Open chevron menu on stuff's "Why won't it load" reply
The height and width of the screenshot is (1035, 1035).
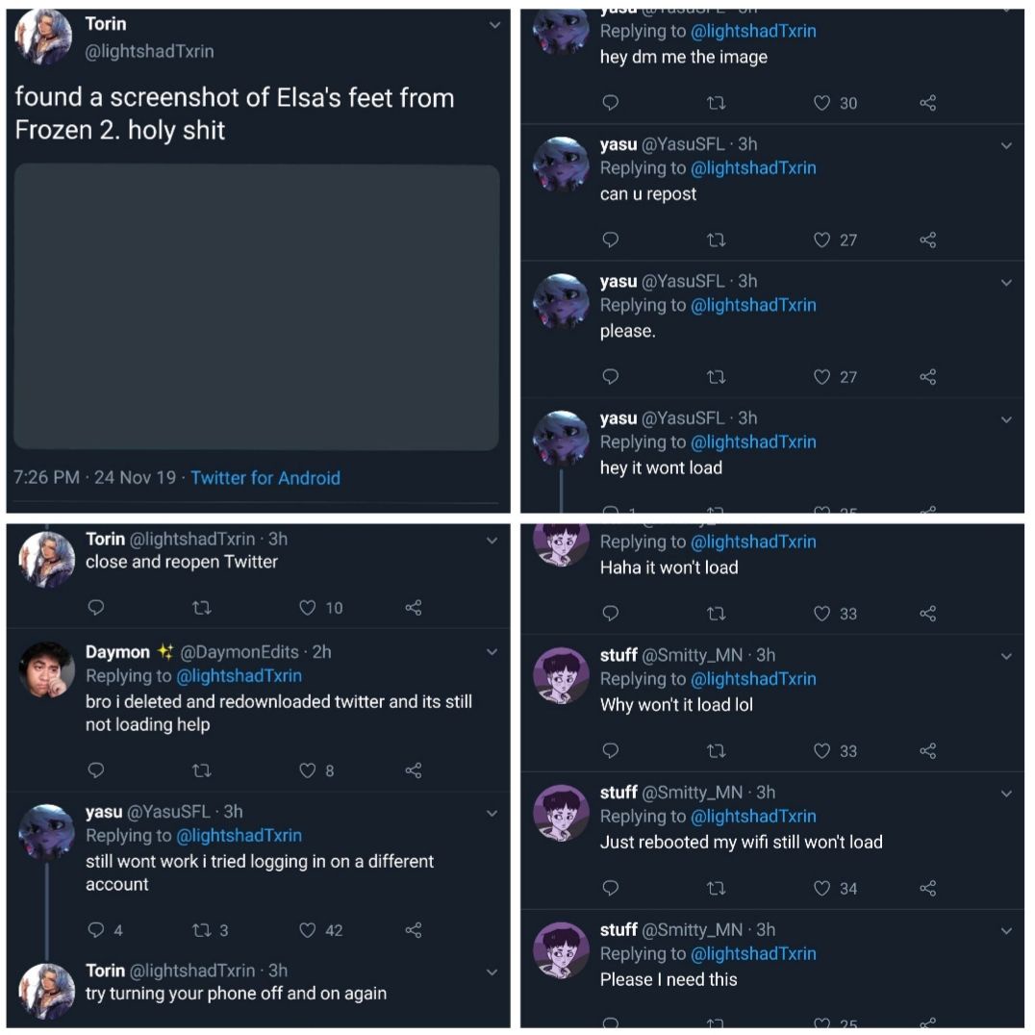1006,656
